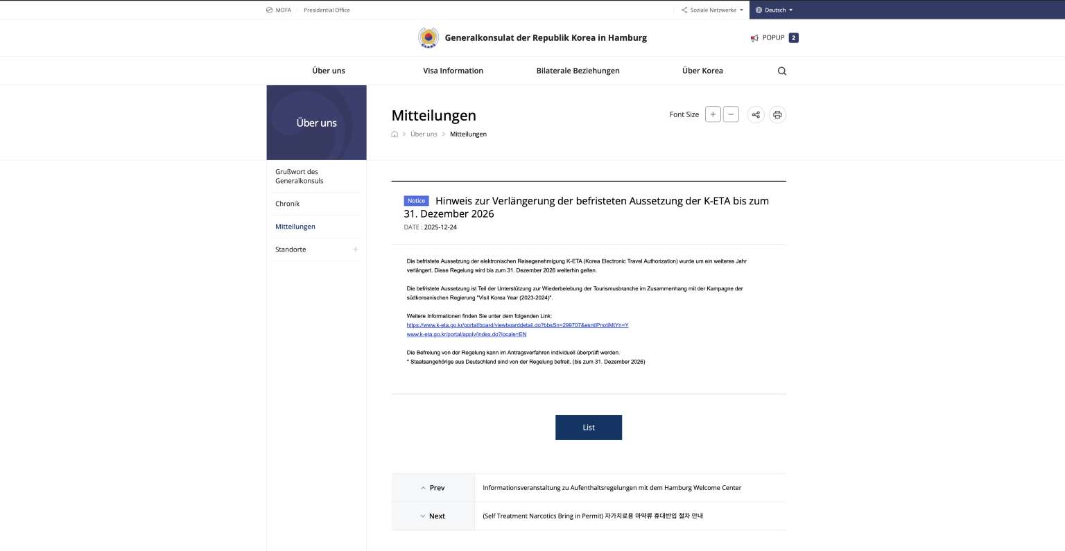
Task: Click the article heading about K-ETA Aussetzung
Action: coord(587,207)
